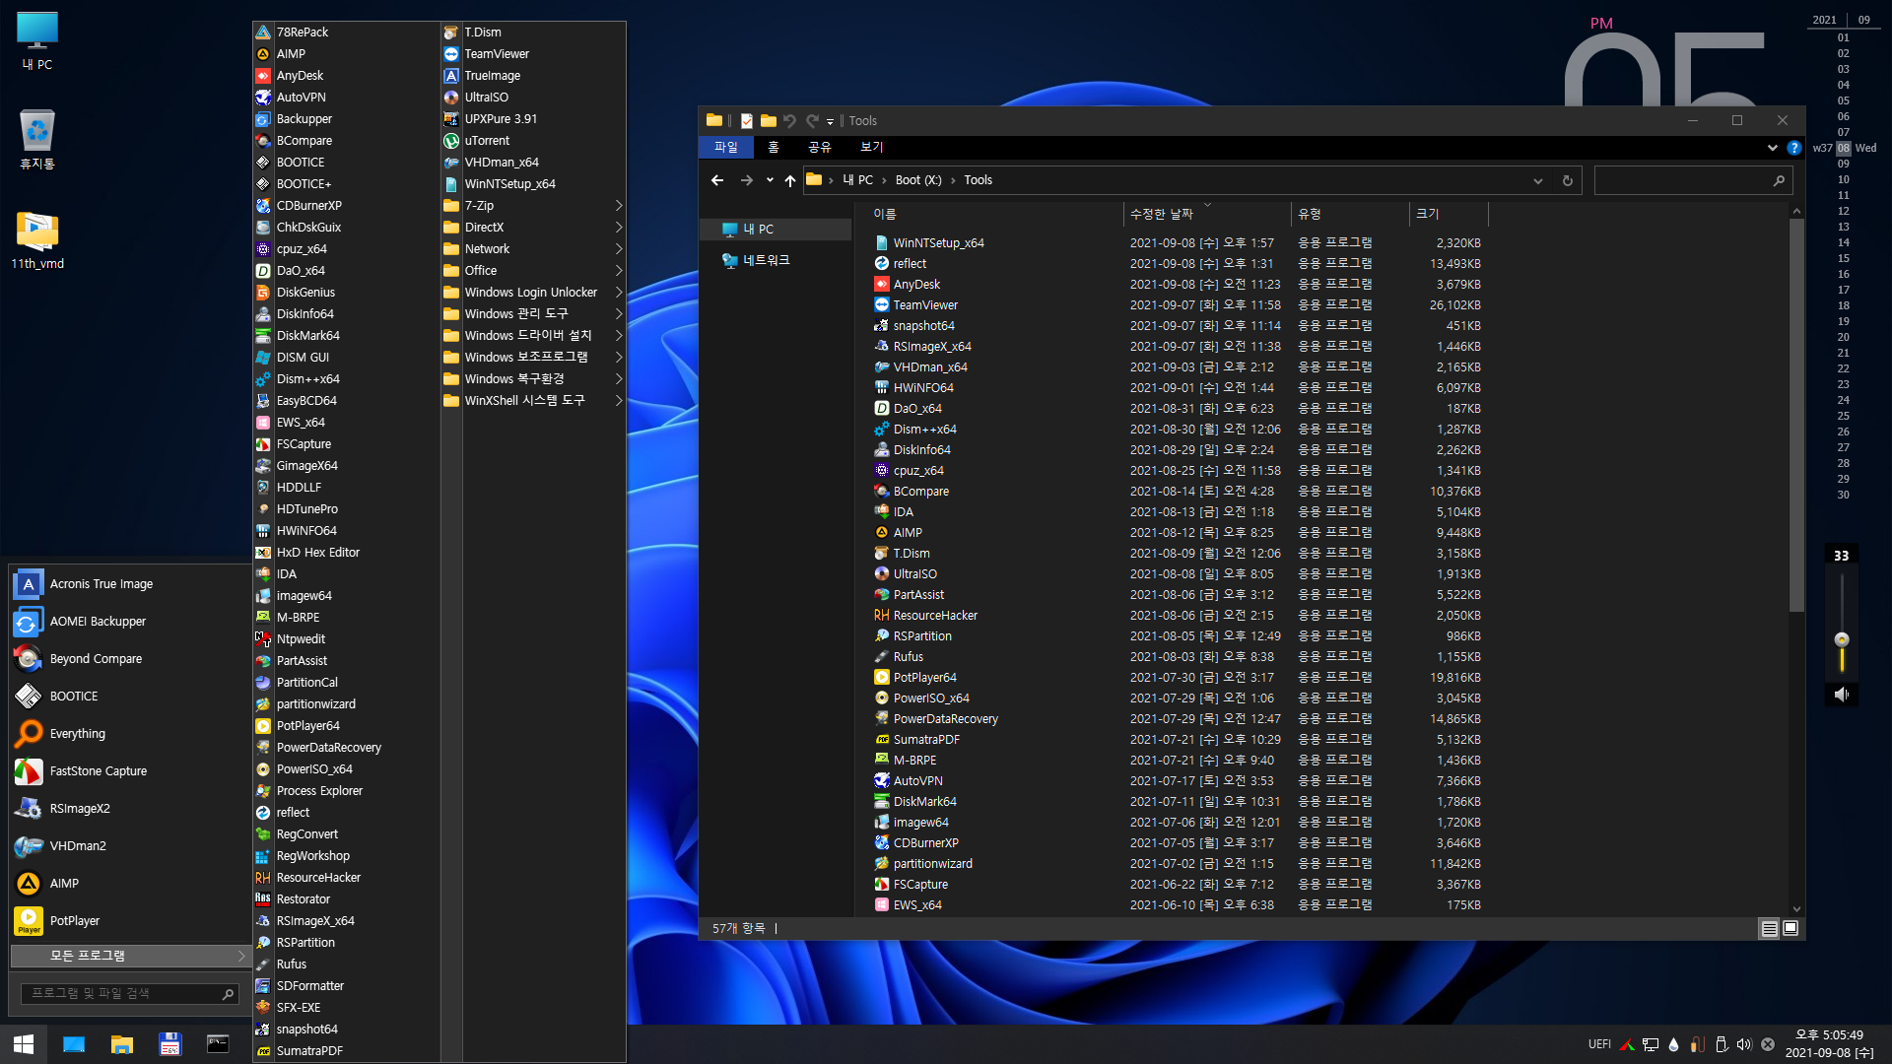The image size is (1892, 1064).
Task: Adjust the desktop volume slider knob
Action: [1842, 639]
